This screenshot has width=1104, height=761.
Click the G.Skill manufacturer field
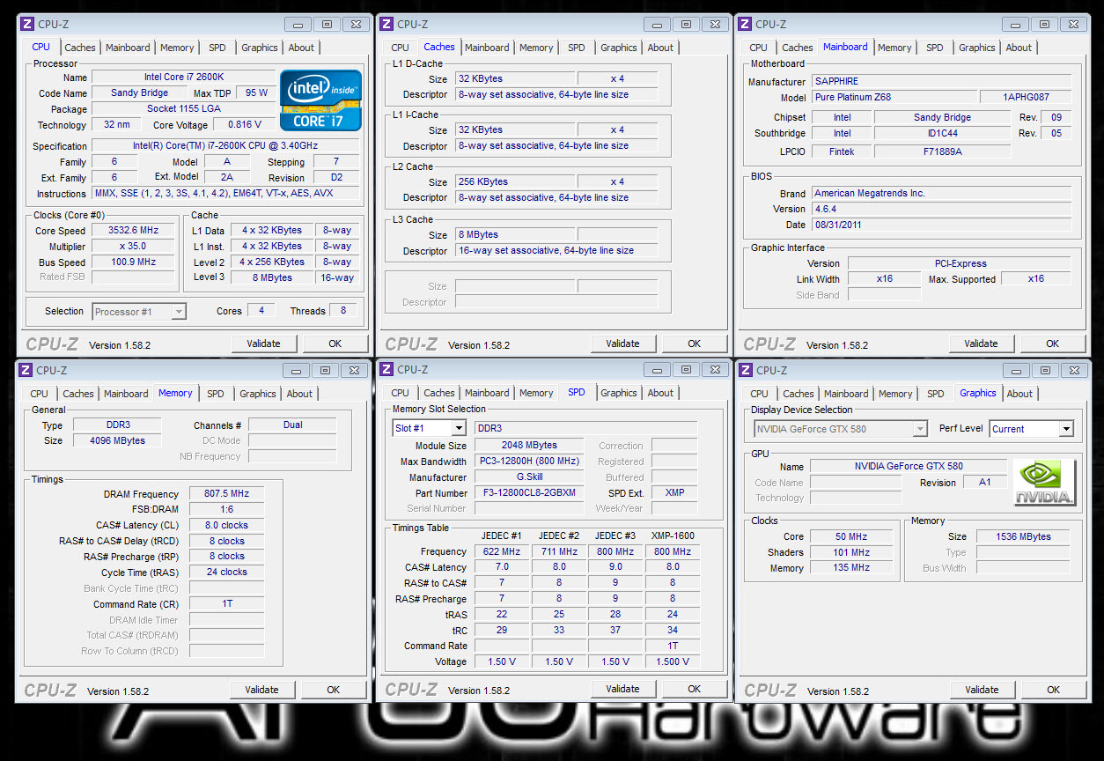pos(529,477)
